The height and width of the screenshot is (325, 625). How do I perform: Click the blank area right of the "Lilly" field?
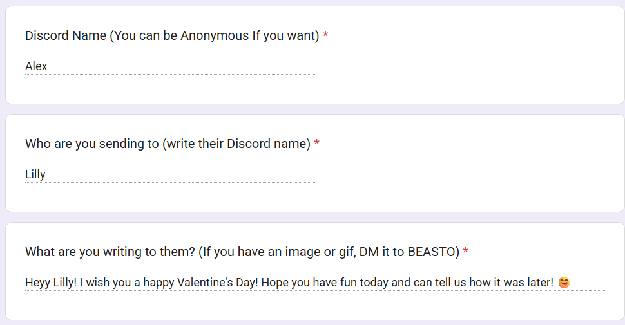[x=451, y=174]
